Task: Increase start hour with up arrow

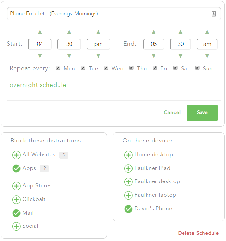Action: click(40, 32)
